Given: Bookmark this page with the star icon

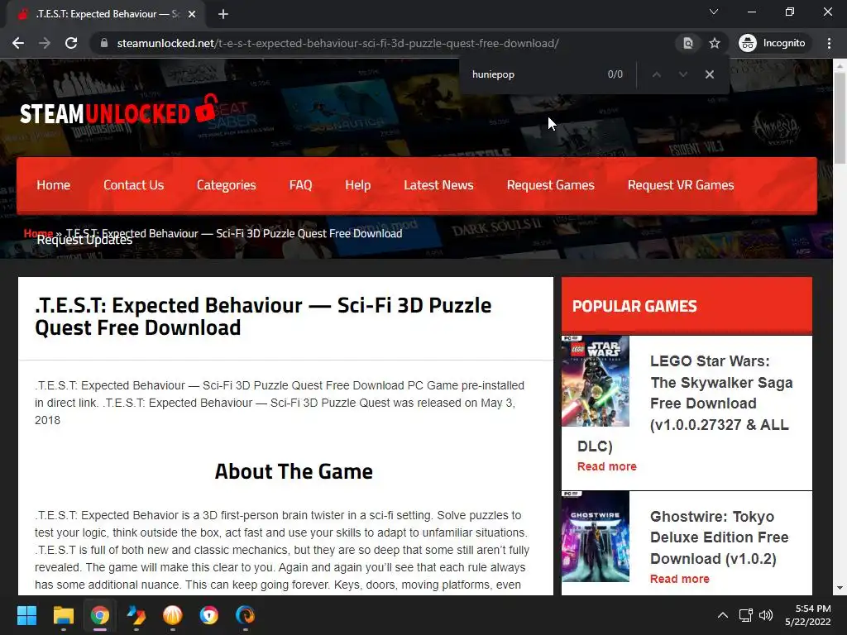Looking at the screenshot, I should 715,43.
